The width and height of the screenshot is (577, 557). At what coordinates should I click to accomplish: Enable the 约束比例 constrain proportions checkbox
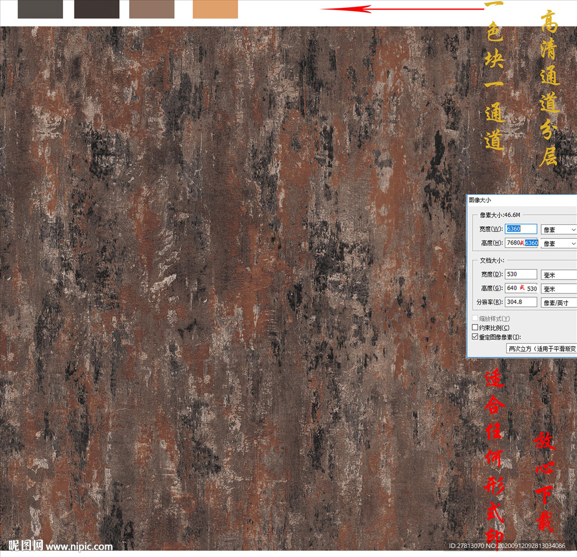pyautogui.click(x=475, y=327)
